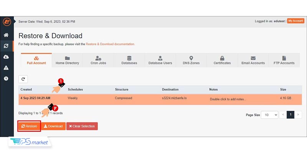The height and width of the screenshot is (153, 307).
Task: Click the clock queue sidebar icon
Action: click(x=6, y=78)
